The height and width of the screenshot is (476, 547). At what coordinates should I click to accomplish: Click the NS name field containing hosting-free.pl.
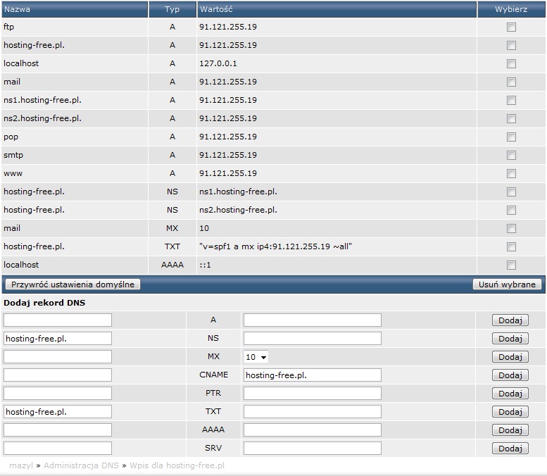click(58, 339)
